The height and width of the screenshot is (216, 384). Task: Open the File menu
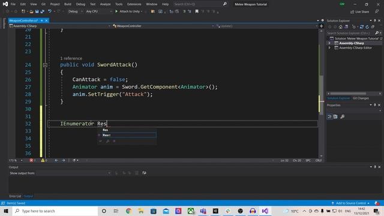tap(13, 4)
